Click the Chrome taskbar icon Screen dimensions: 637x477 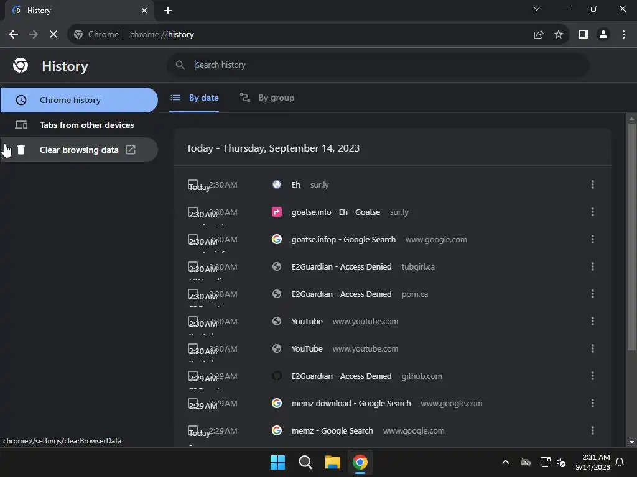pos(360,462)
